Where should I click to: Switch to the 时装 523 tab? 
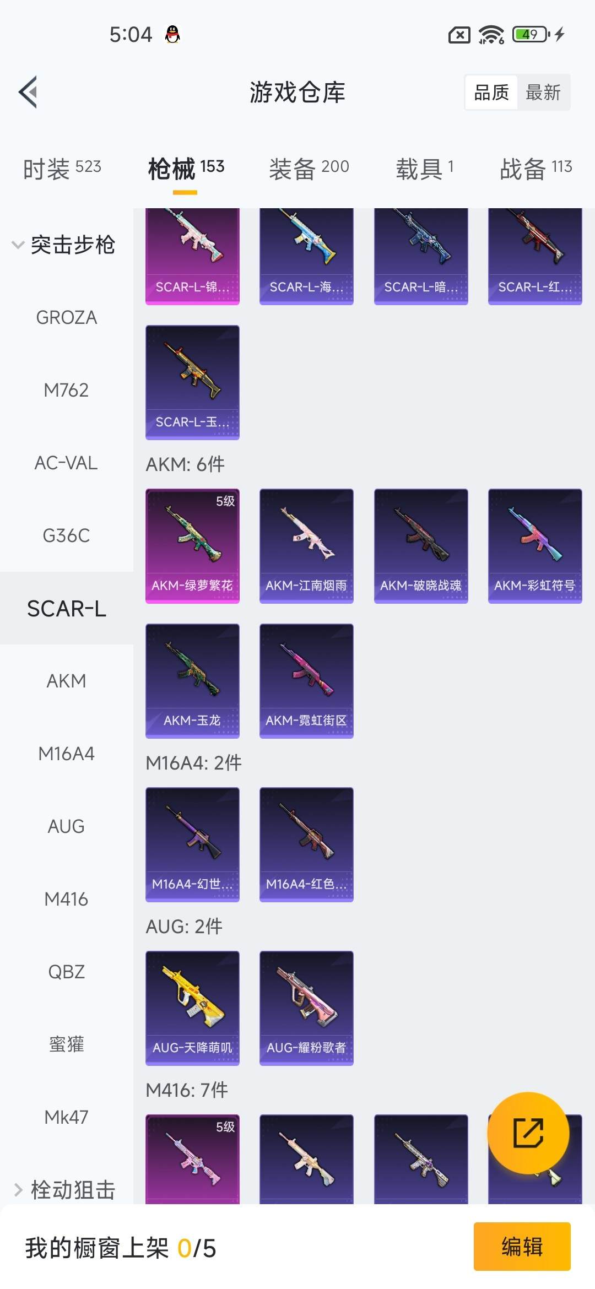tap(62, 168)
